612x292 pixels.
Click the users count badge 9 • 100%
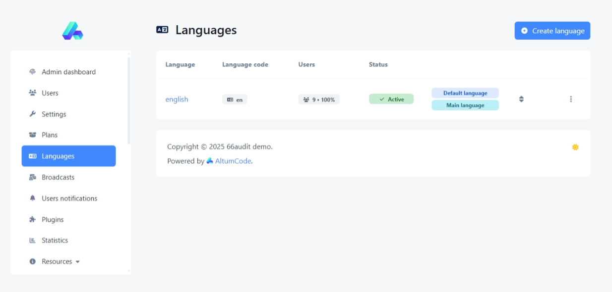tap(319, 99)
